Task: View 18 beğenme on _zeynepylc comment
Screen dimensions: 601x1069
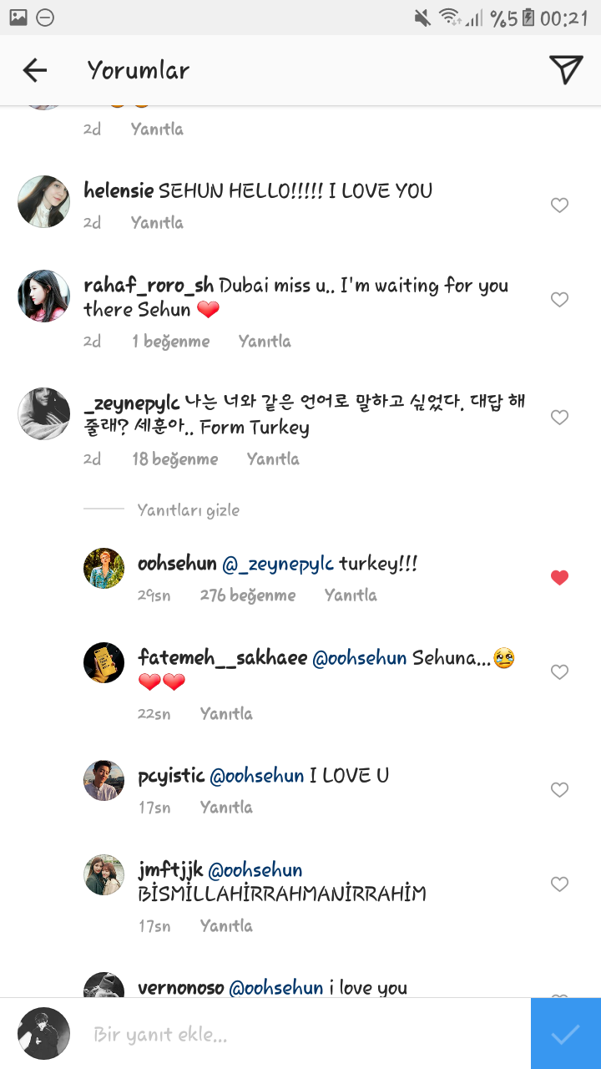Action: tap(175, 459)
